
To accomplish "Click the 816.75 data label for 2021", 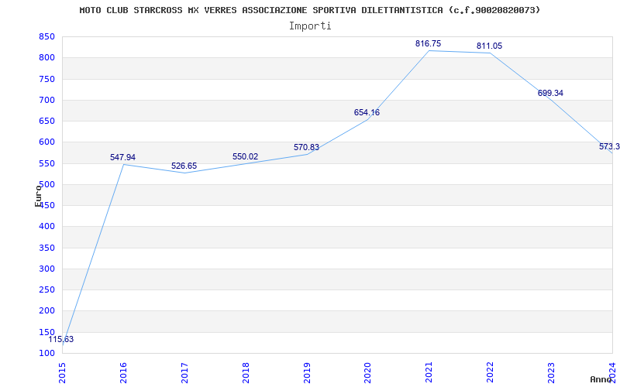I will [428, 44].
